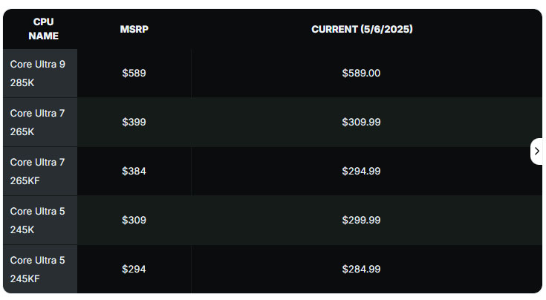This screenshot has width=546, height=300.
Task: Click the $589 MSRP cell
Action: [x=134, y=73]
